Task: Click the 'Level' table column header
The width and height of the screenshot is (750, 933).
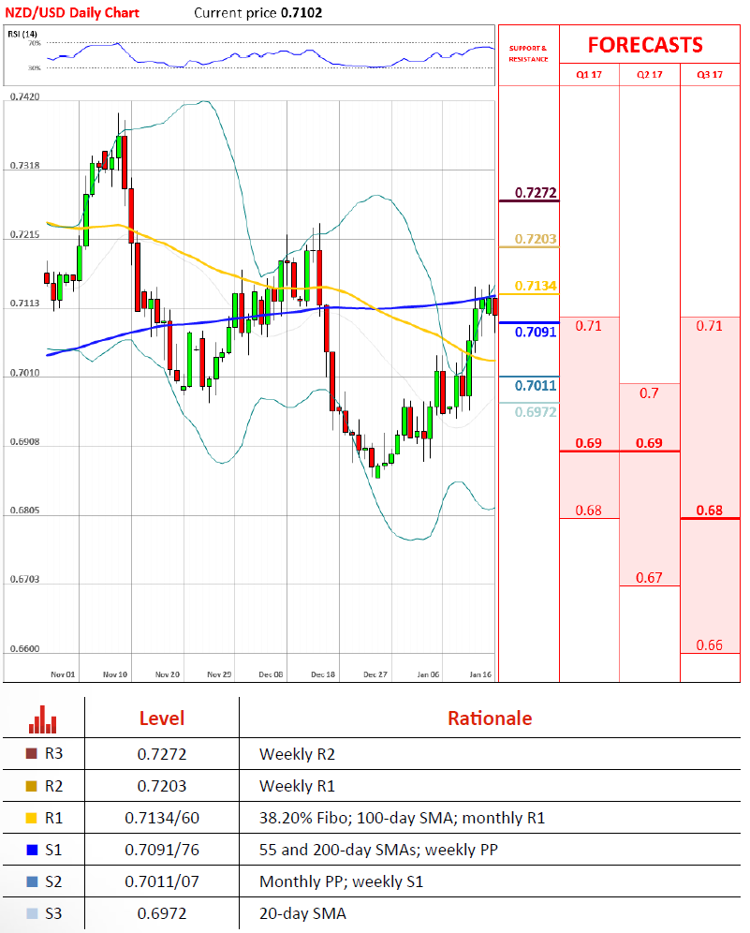Action: pos(162,718)
